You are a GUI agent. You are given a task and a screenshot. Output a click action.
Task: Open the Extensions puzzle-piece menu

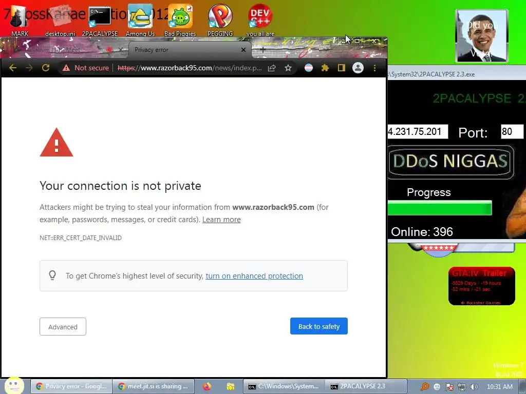pos(325,68)
